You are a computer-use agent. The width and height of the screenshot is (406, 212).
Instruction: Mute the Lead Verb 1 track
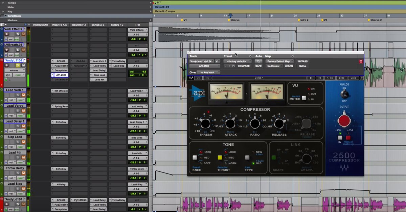(23, 95)
